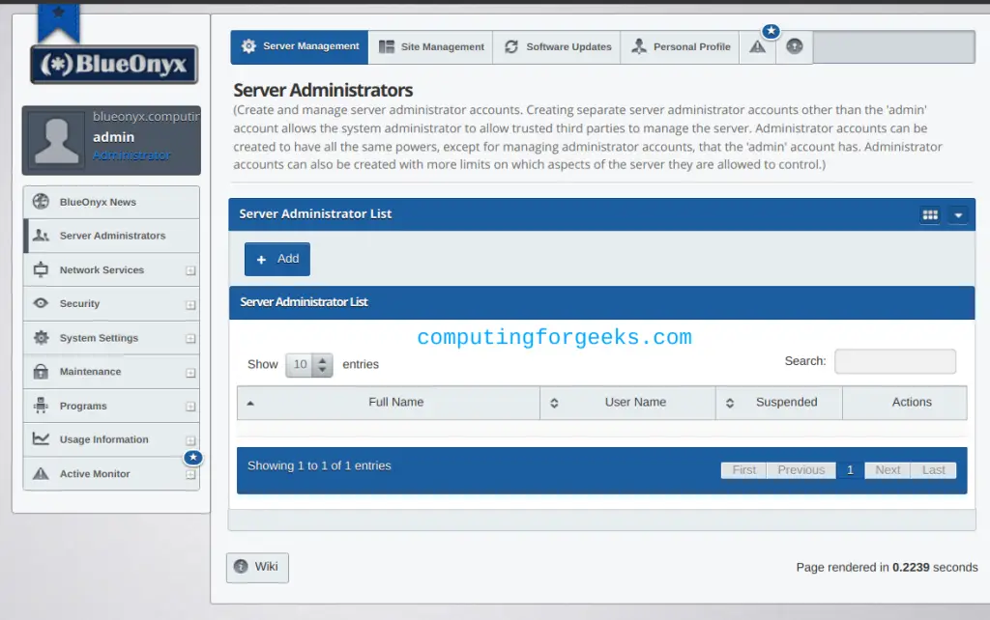Screen dimensions: 990x620
Task: Open the Administrator role link
Action: click(x=131, y=155)
